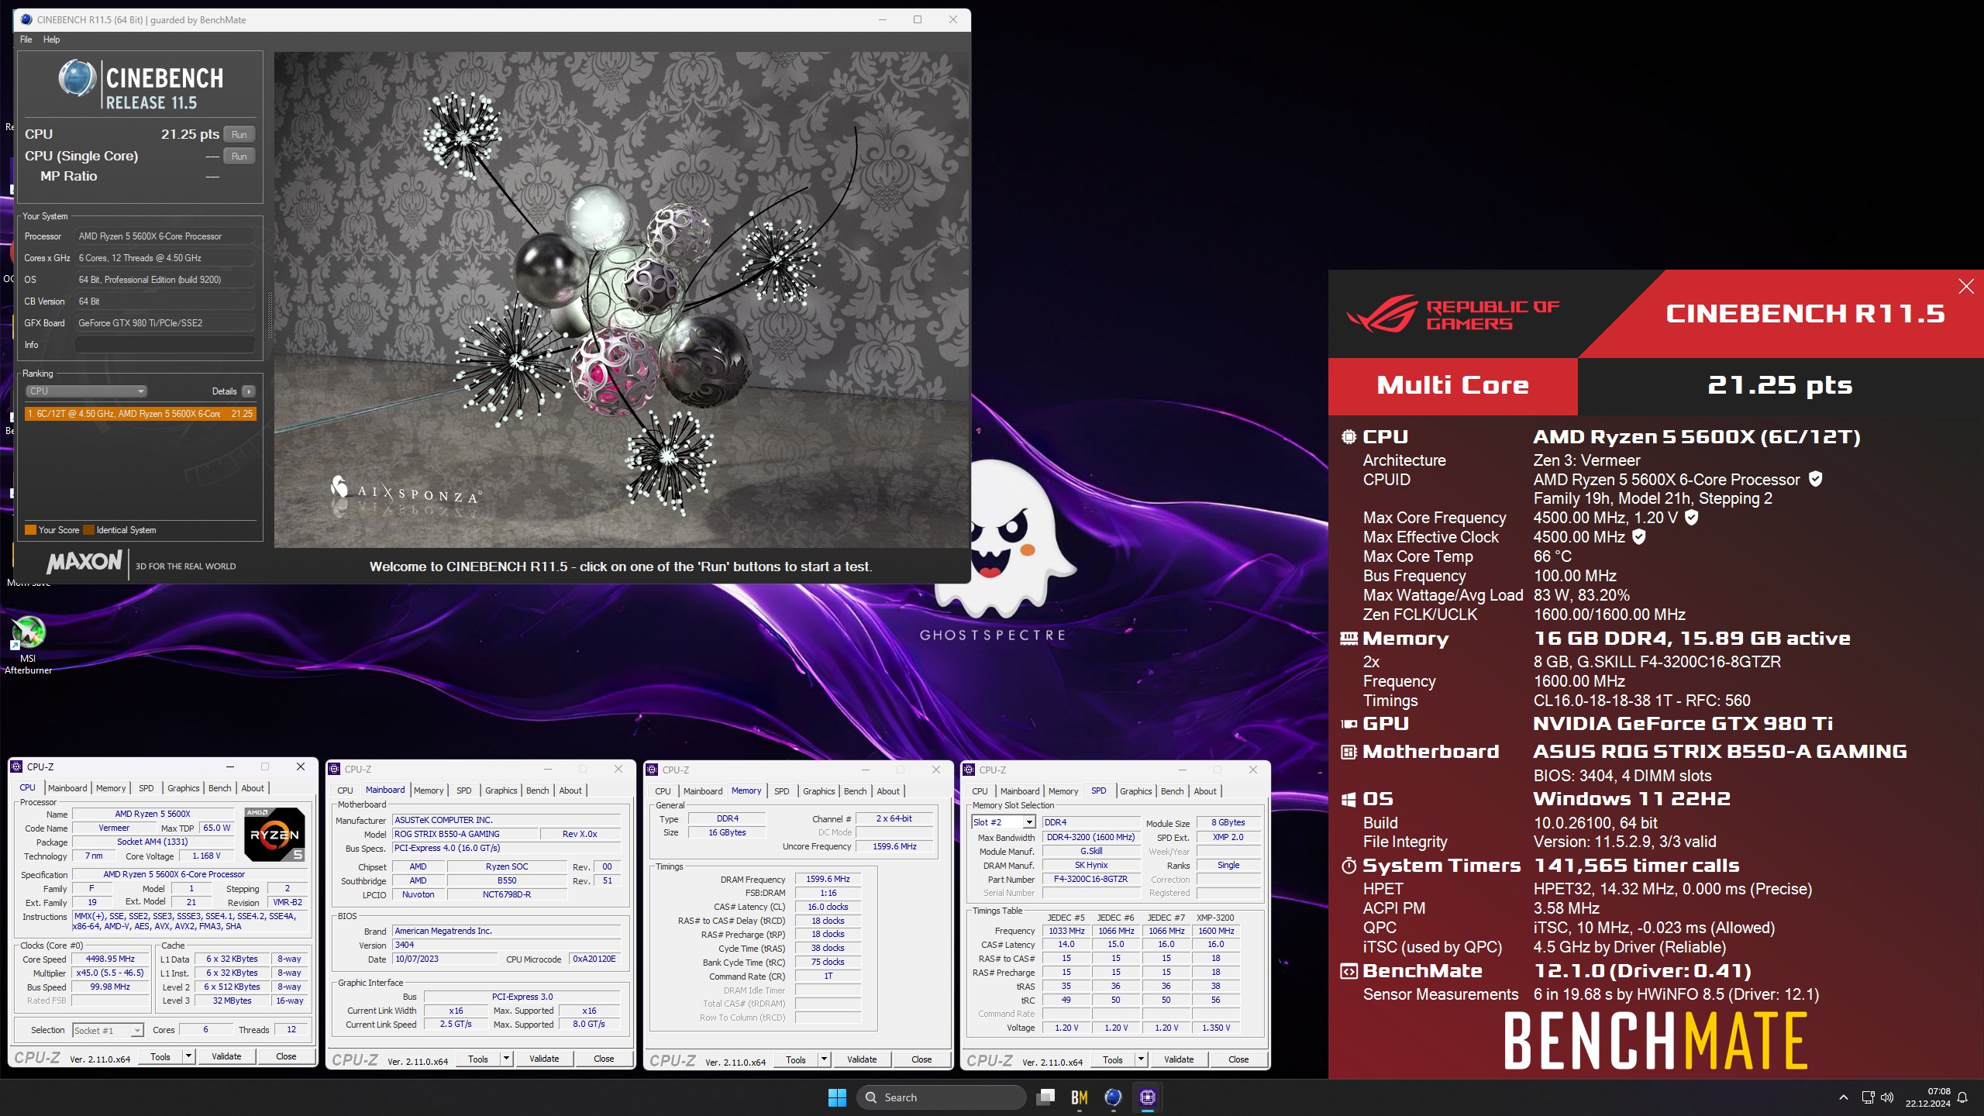The height and width of the screenshot is (1116, 1984).
Task: Open the Windows Start menu
Action: (x=837, y=1097)
